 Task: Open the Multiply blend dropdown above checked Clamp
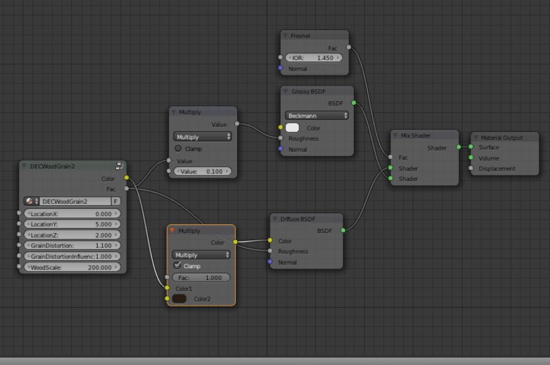click(201, 255)
